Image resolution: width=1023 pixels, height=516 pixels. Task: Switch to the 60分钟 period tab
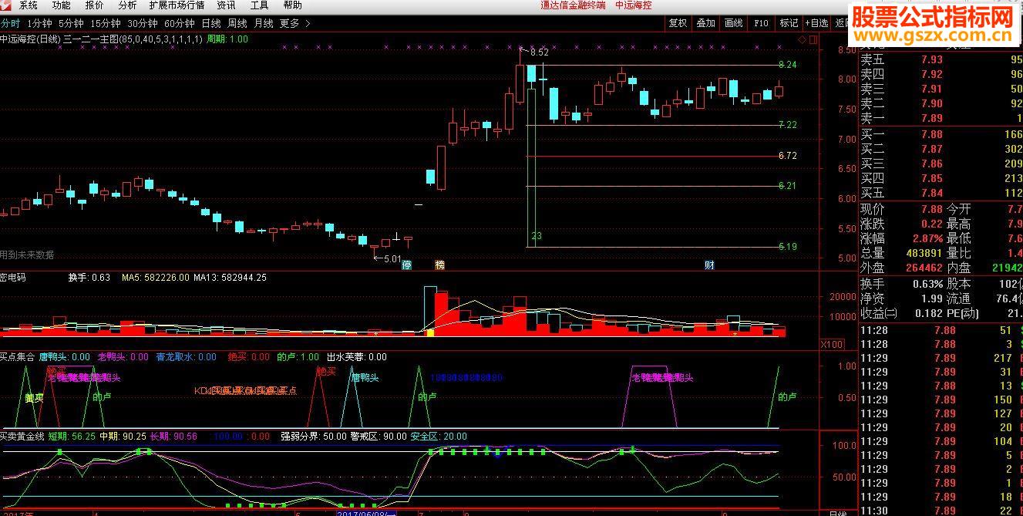[x=180, y=23]
